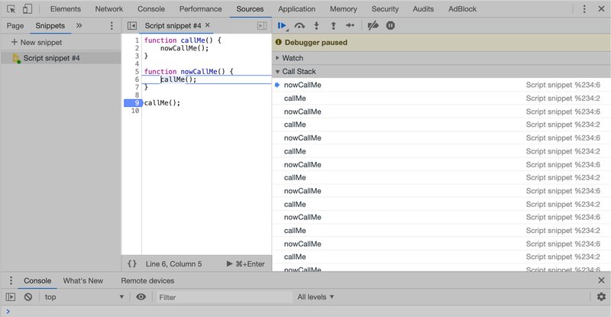
Task: Open the Elements panel tab
Action: tap(66, 8)
